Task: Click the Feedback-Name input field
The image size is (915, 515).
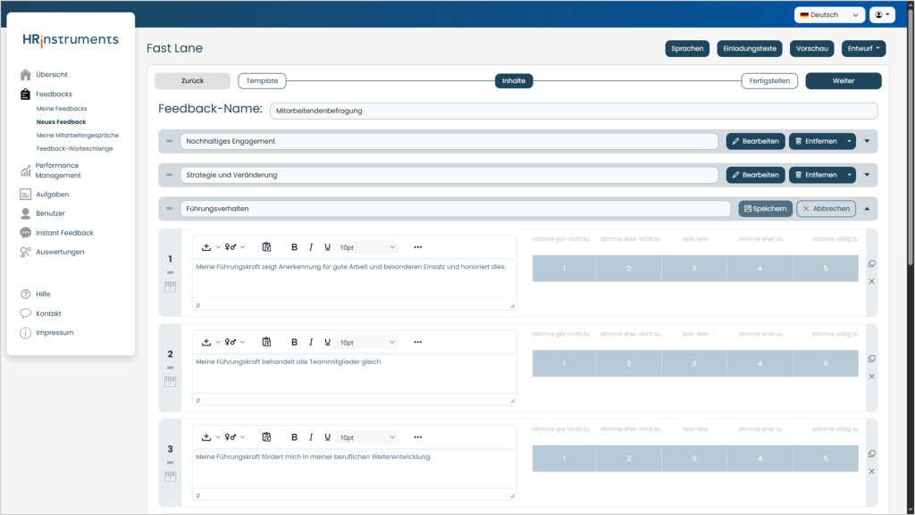Action: 574,111
